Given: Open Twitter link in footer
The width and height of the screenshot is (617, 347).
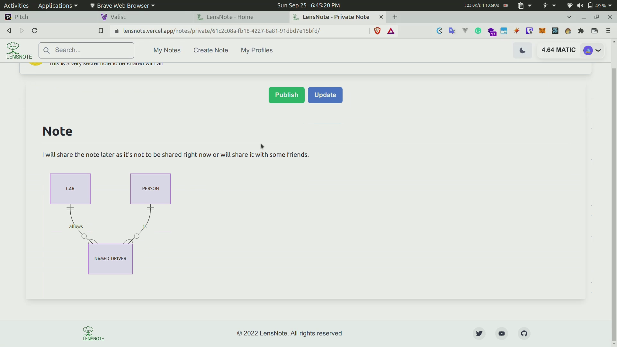Looking at the screenshot, I should click(x=479, y=334).
